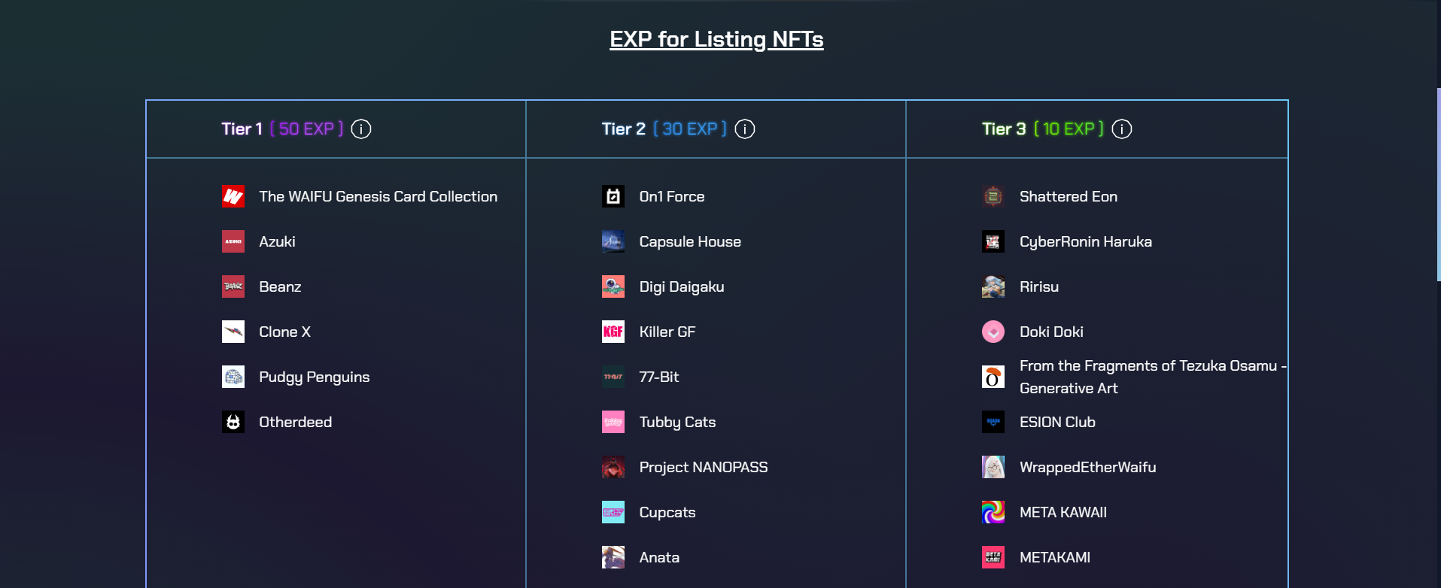Select Capsule House from Tier 2
1441x588 pixels.
tap(689, 241)
